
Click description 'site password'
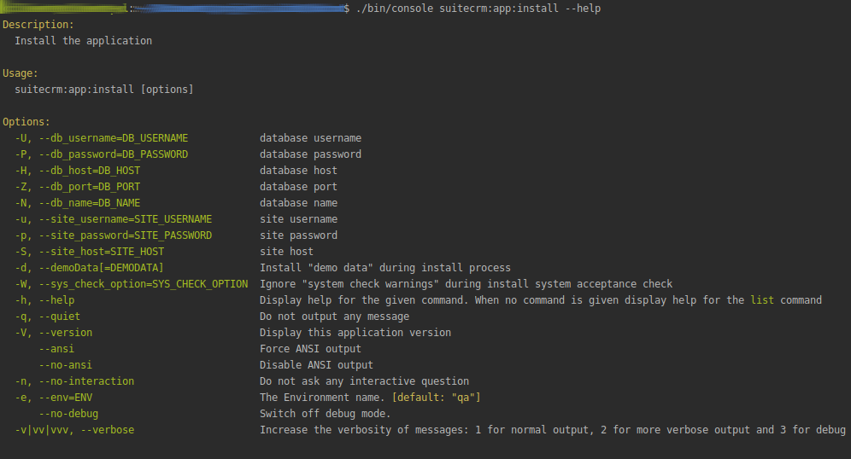pyautogui.click(x=298, y=235)
